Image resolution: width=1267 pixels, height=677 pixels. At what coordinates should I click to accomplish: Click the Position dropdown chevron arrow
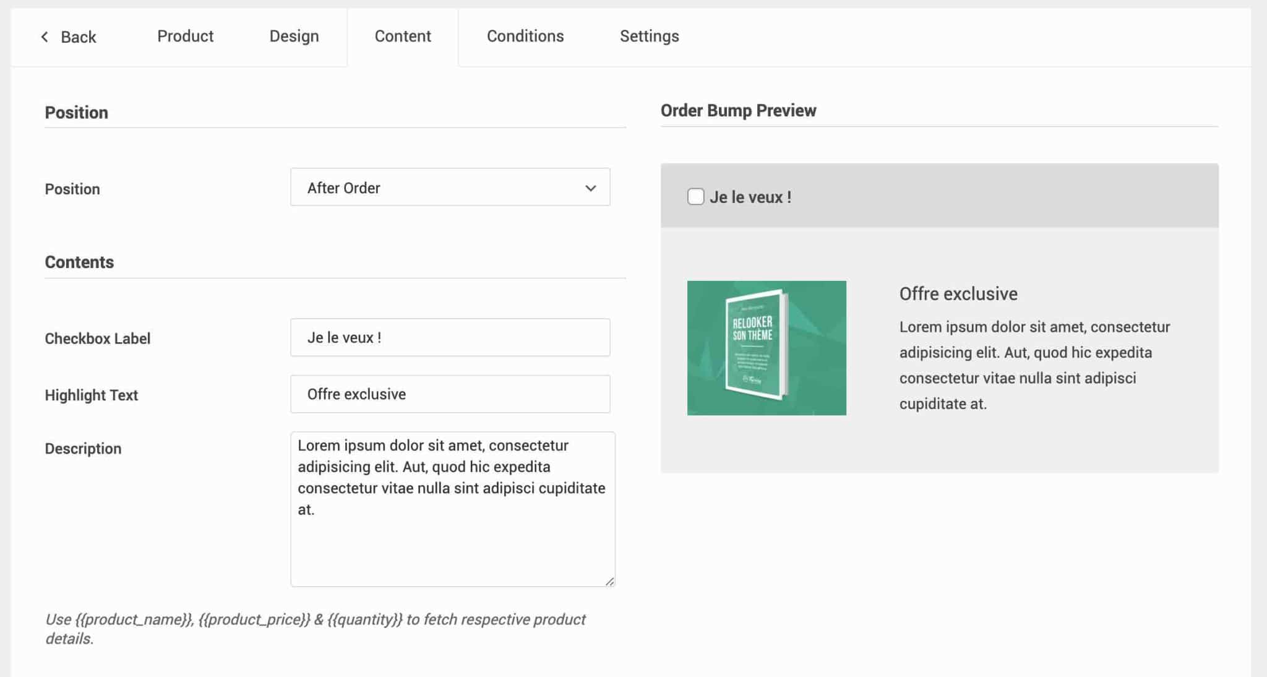pos(590,188)
